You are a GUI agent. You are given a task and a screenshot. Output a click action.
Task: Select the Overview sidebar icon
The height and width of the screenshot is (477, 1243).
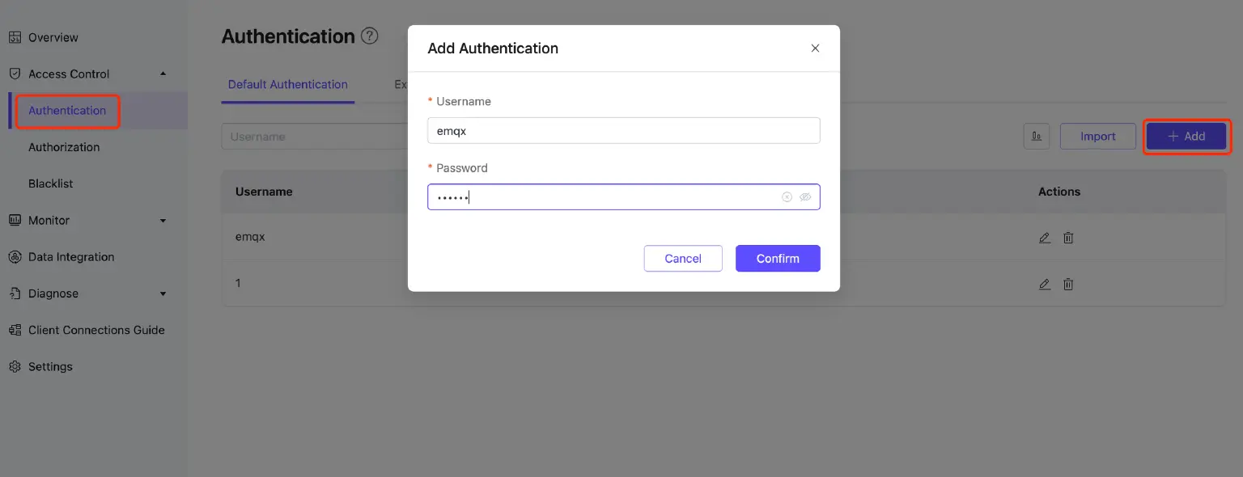click(15, 37)
